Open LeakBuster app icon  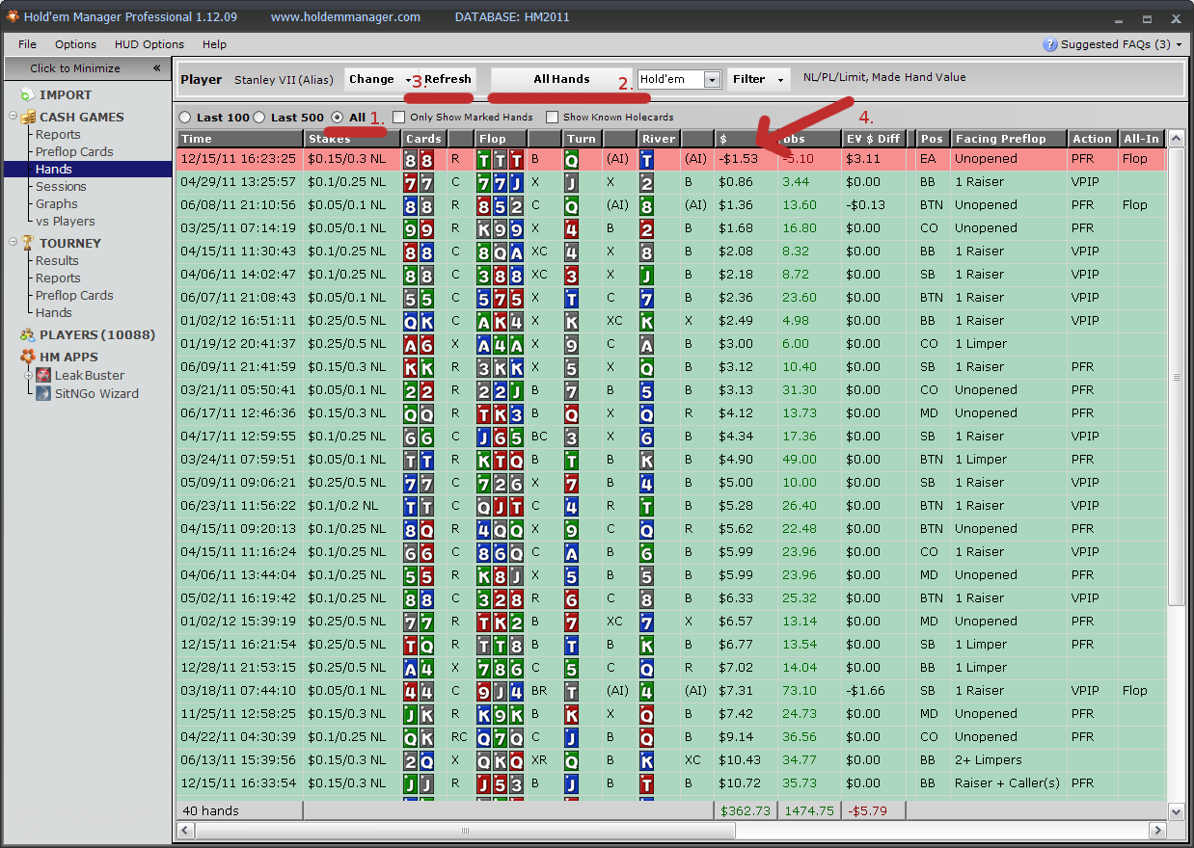click(43, 375)
